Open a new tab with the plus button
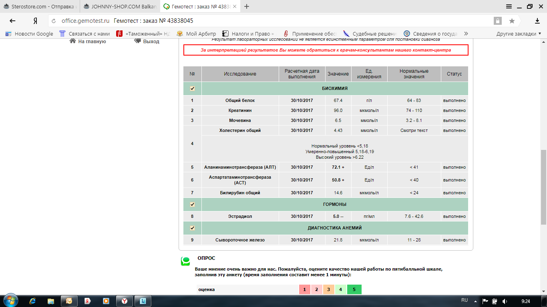 247,6
